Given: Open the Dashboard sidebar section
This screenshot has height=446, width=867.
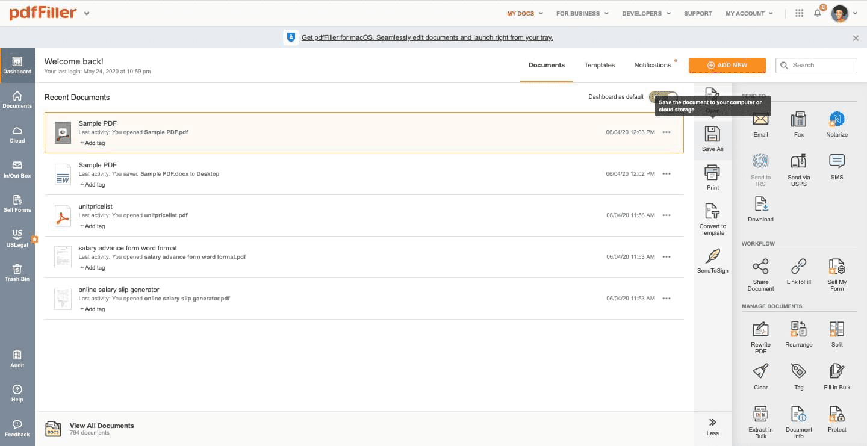Looking at the screenshot, I should [17, 66].
